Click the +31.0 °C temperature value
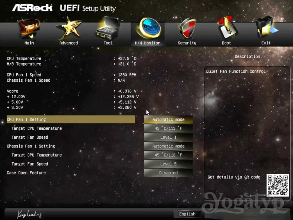Screen dimensions: 293x220 (127, 64)
